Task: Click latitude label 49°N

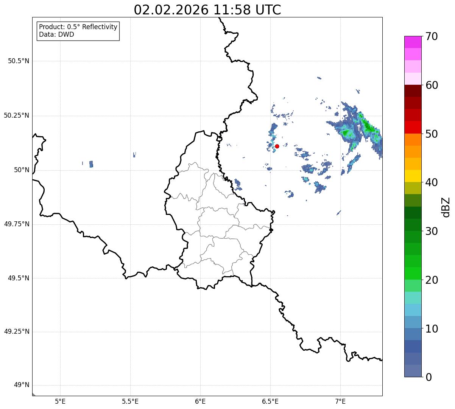Action: 22,385
